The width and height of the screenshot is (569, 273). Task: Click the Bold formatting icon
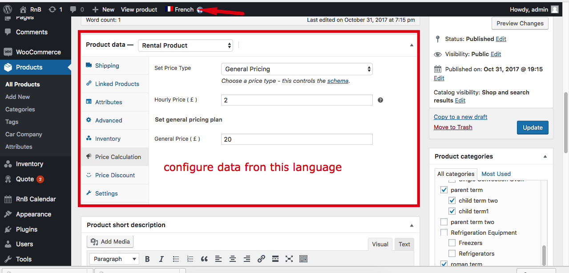click(147, 259)
